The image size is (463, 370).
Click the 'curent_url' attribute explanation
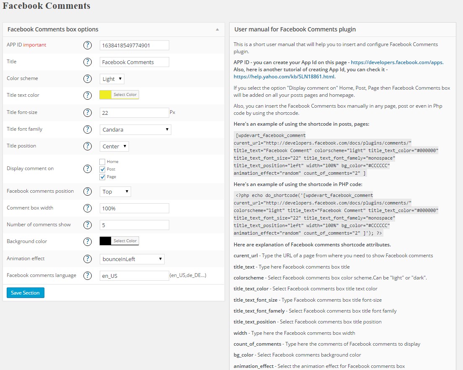pyautogui.click(x=333, y=256)
